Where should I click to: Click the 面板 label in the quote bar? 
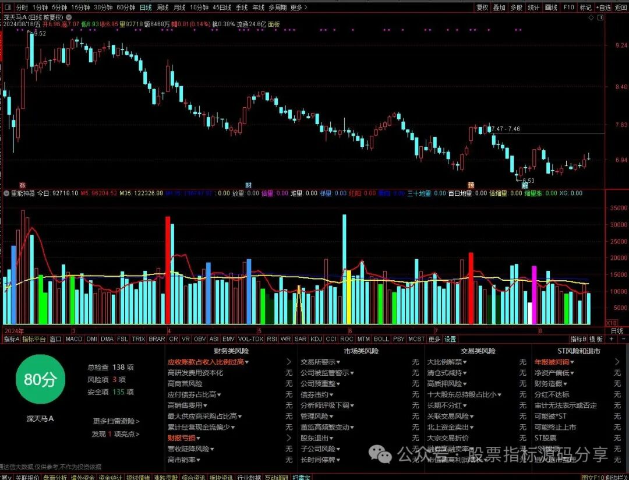(x=274, y=24)
